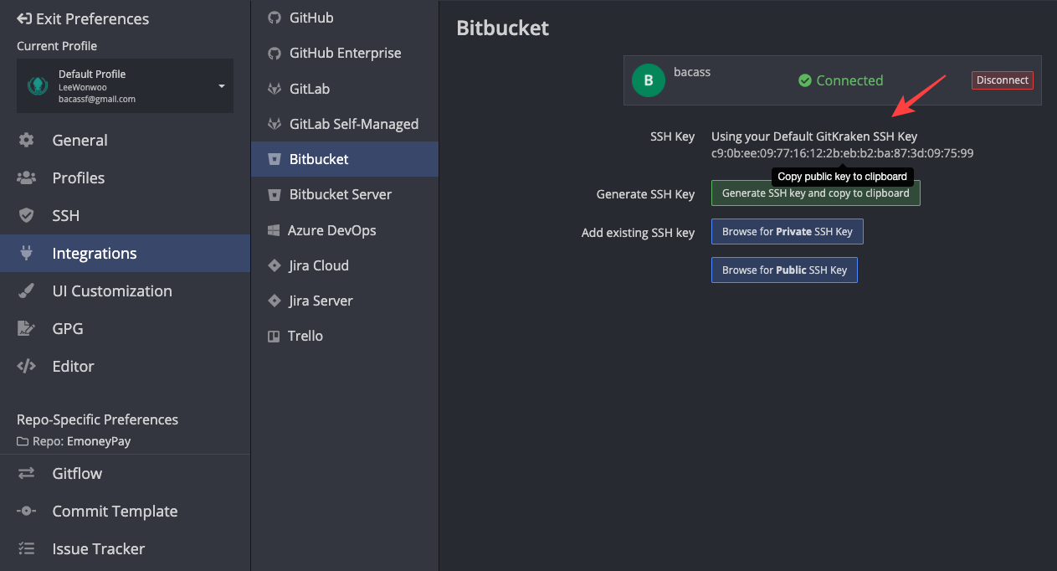1057x571 pixels.
Task: Click the Connected status text
Action: pos(849,80)
